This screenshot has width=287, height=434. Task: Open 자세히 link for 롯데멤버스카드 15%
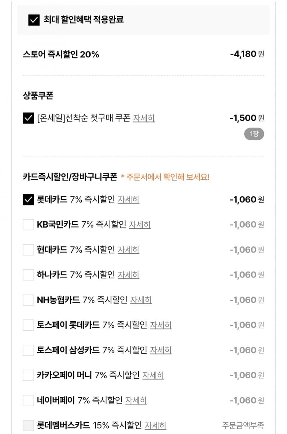pyautogui.click(x=155, y=425)
